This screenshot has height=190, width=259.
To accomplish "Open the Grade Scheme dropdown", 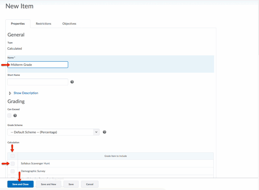I will [53, 132].
